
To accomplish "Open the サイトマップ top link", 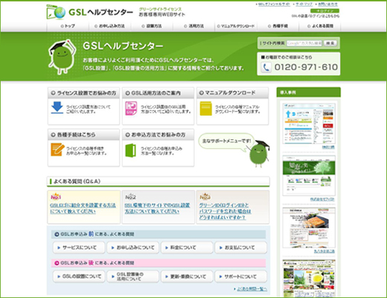I will [x=304, y=4].
